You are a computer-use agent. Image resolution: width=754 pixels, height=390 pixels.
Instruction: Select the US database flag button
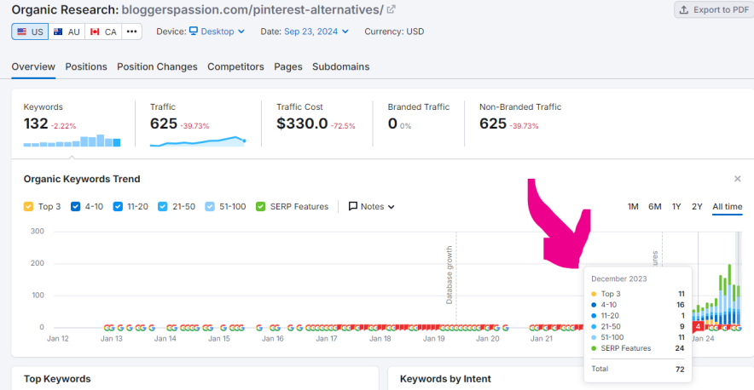(x=30, y=32)
